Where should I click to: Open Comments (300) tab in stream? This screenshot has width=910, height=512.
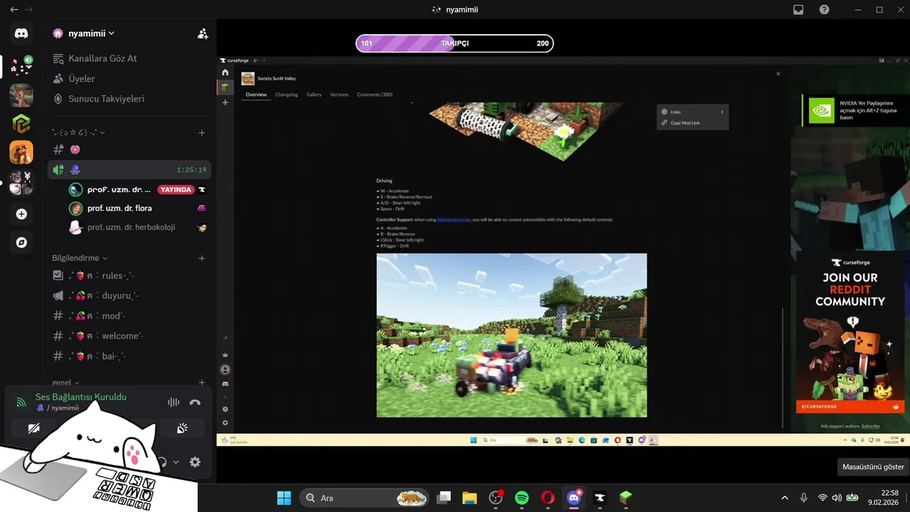tap(375, 95)
